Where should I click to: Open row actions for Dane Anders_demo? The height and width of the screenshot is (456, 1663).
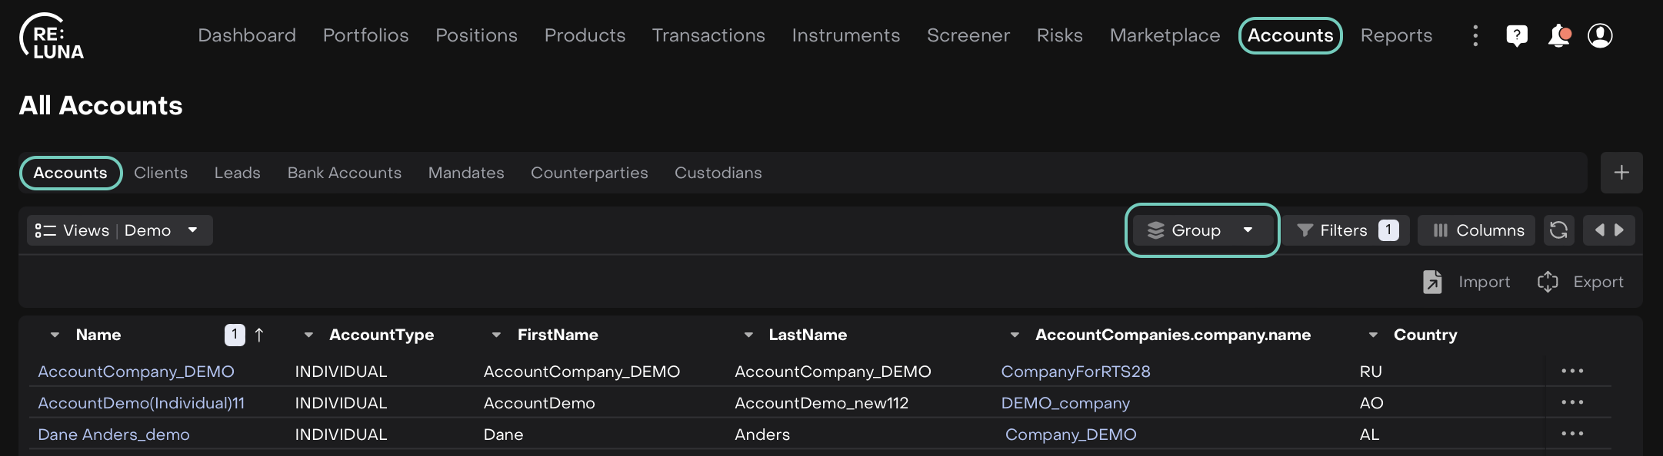click(x=1571, y=434)
